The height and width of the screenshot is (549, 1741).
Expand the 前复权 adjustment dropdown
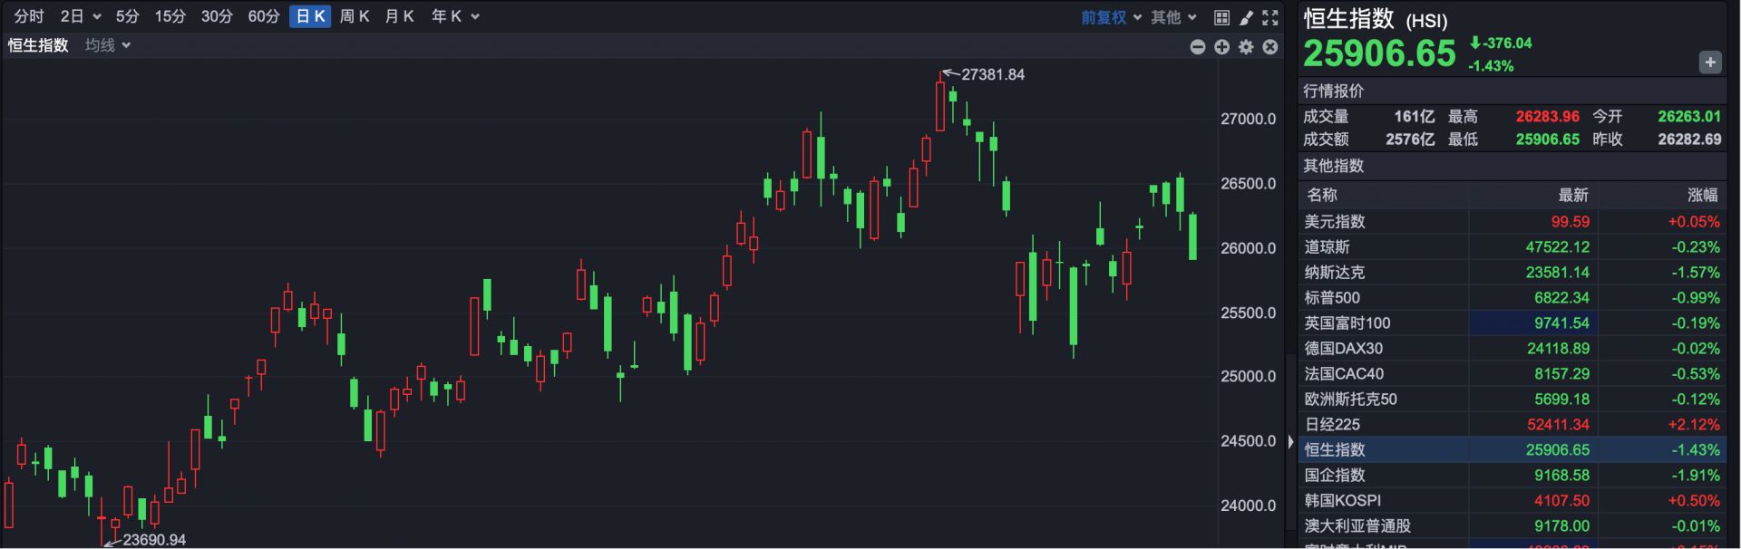(1111, 17)
